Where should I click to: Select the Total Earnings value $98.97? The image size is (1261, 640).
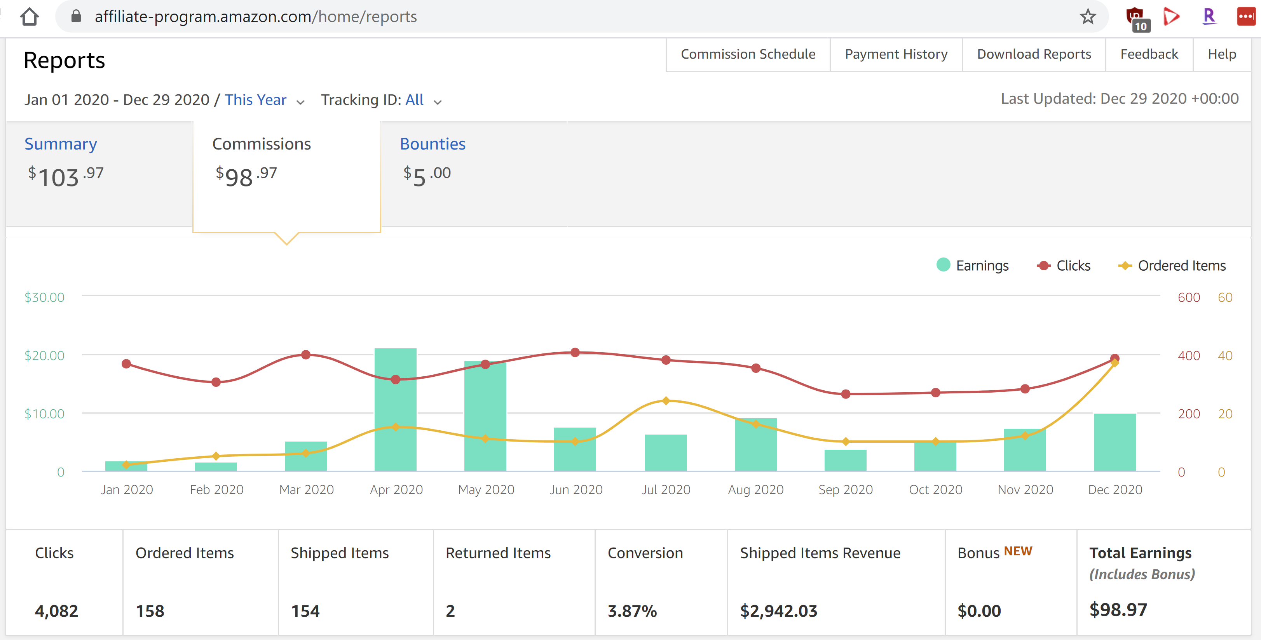(1118, 610)
